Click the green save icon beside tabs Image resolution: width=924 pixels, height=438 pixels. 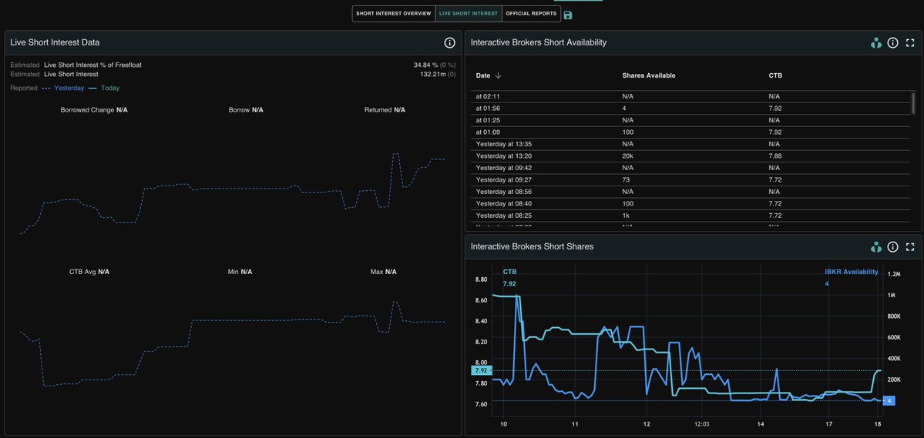coord(568,15)
